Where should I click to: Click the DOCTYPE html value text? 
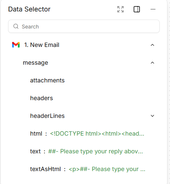[97, 133]
